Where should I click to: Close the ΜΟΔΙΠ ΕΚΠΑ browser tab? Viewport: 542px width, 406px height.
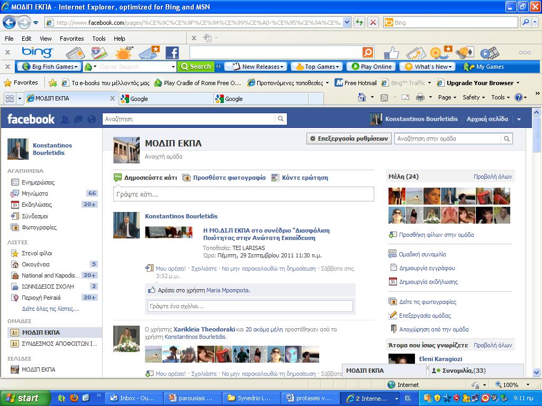tap(112, 98)
